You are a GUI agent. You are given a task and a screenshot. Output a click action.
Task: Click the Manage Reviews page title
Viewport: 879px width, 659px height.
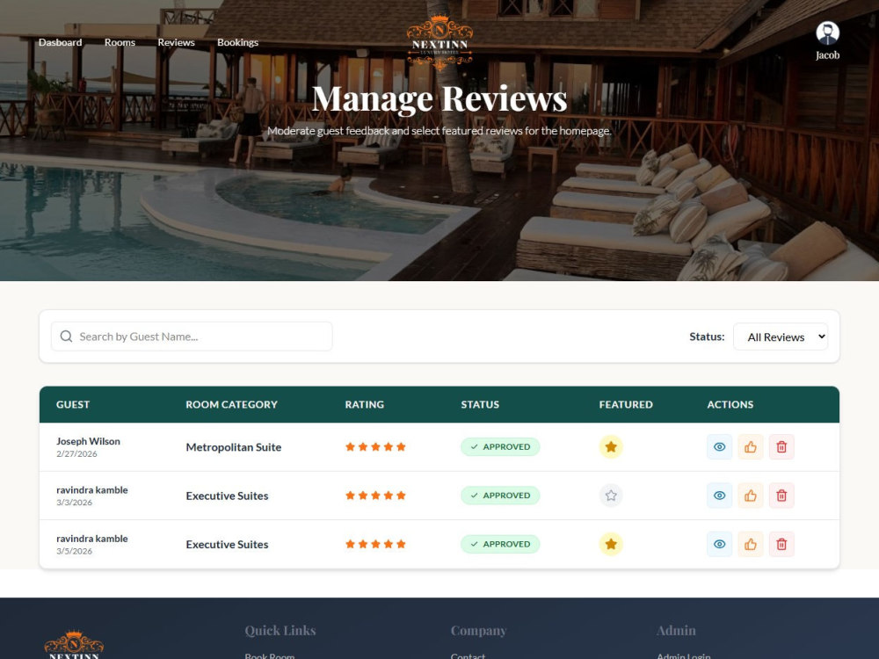point(439,98)
